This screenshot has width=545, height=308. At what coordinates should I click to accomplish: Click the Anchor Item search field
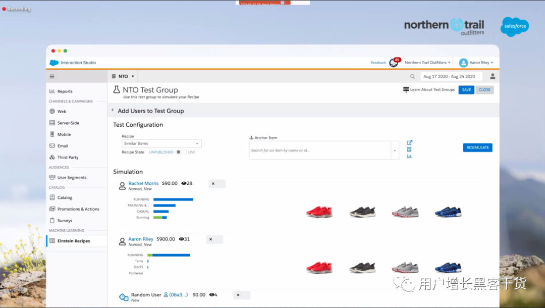coord(320,150)
